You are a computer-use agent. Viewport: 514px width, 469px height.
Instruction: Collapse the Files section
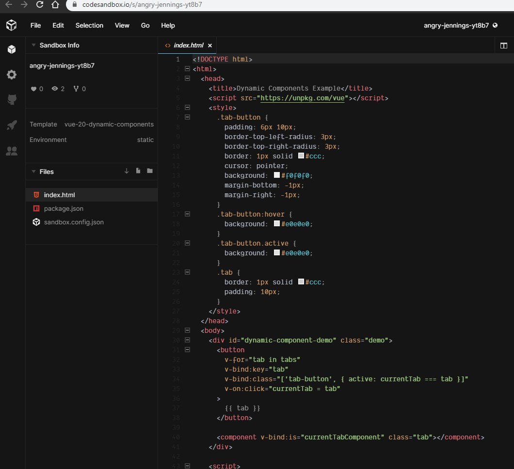pyautogui.click(x=33, y=172)
